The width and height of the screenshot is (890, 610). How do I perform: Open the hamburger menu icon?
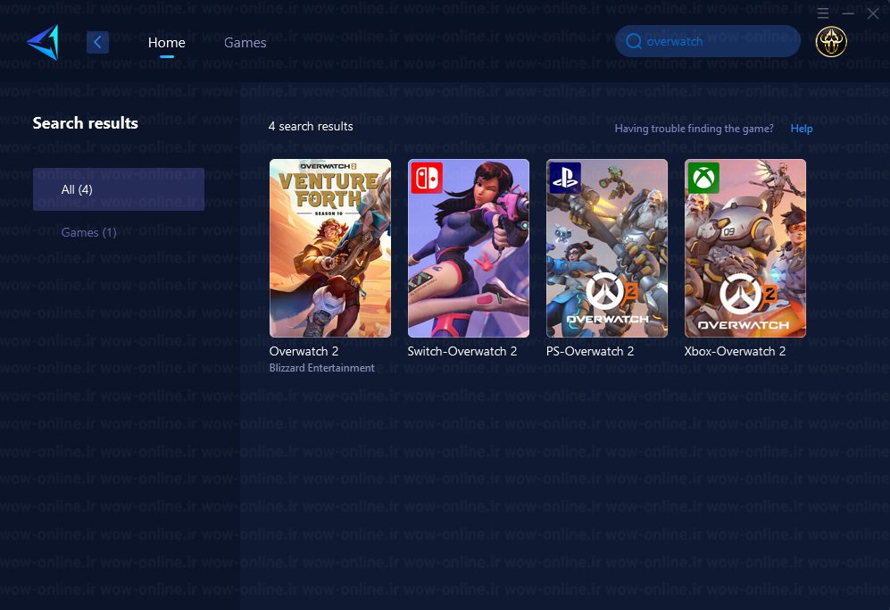[x=823, y=13]
